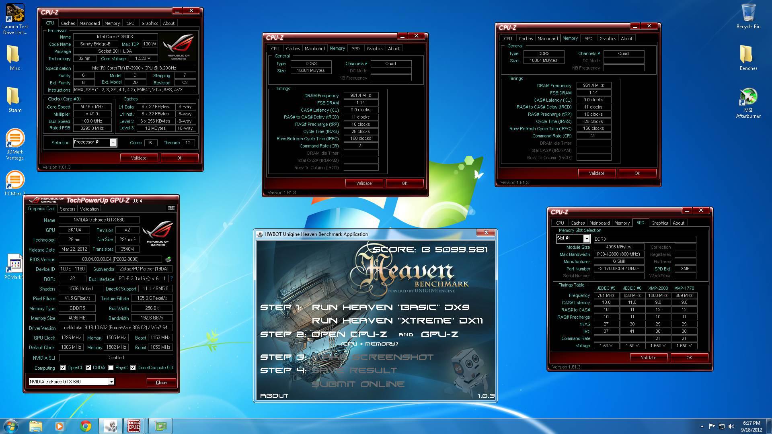Open the network tray icon
772x434 pixels.
[722, 426]
